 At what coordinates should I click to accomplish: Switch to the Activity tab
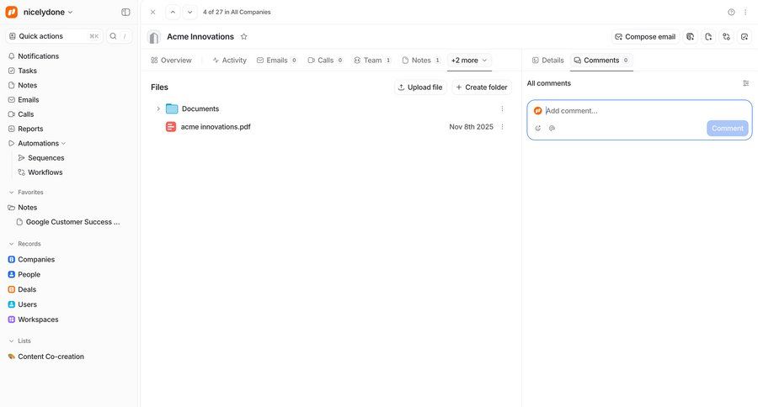tap(230, 61)
